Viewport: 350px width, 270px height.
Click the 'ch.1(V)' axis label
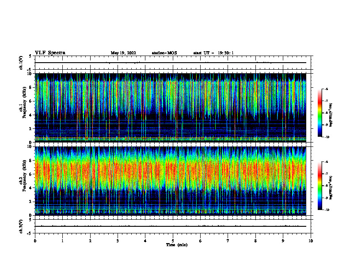coord(21,63)
